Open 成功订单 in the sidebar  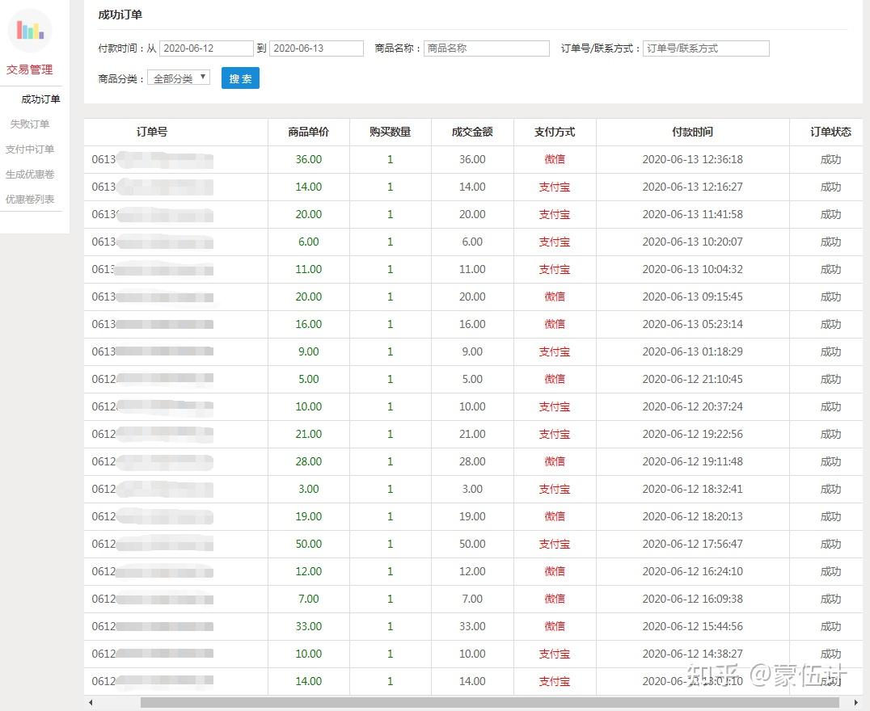point(40,99)
